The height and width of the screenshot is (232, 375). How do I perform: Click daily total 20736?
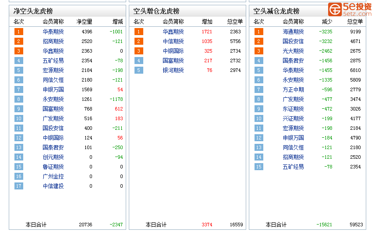coord(85,225)
